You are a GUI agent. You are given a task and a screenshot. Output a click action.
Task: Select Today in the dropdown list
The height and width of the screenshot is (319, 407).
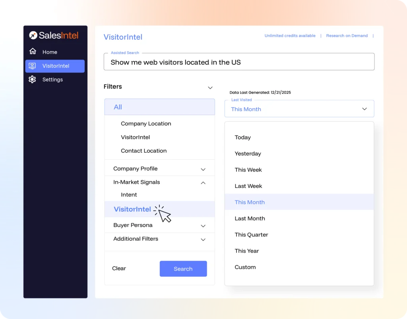(x=299, y=137)
